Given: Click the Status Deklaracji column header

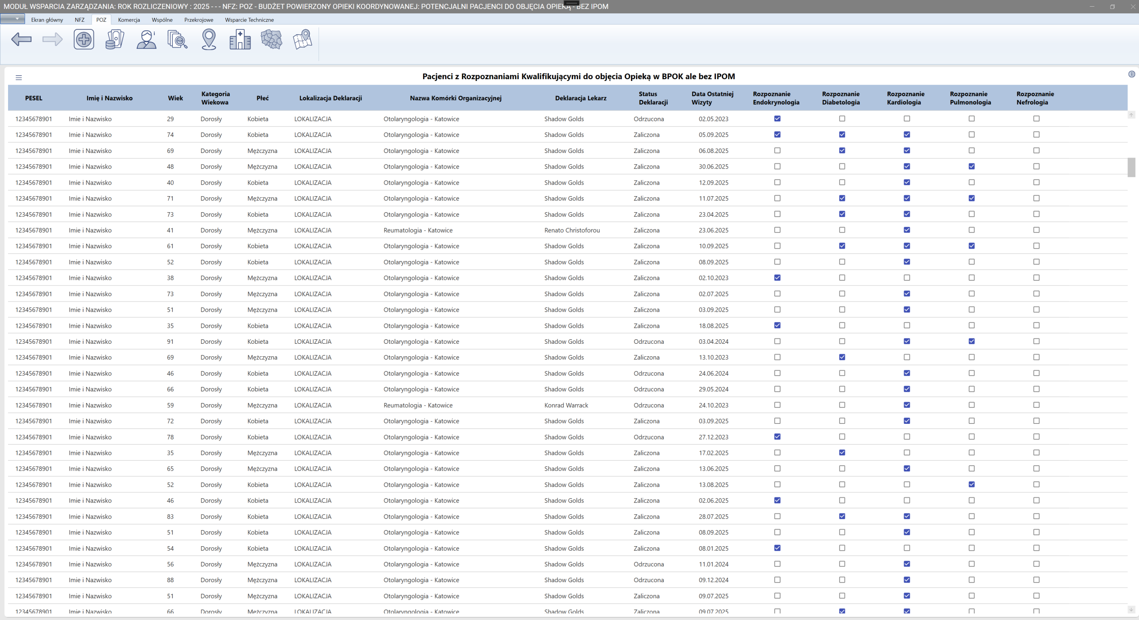Looking at the screenshot, I should click(x=653, y=98).
